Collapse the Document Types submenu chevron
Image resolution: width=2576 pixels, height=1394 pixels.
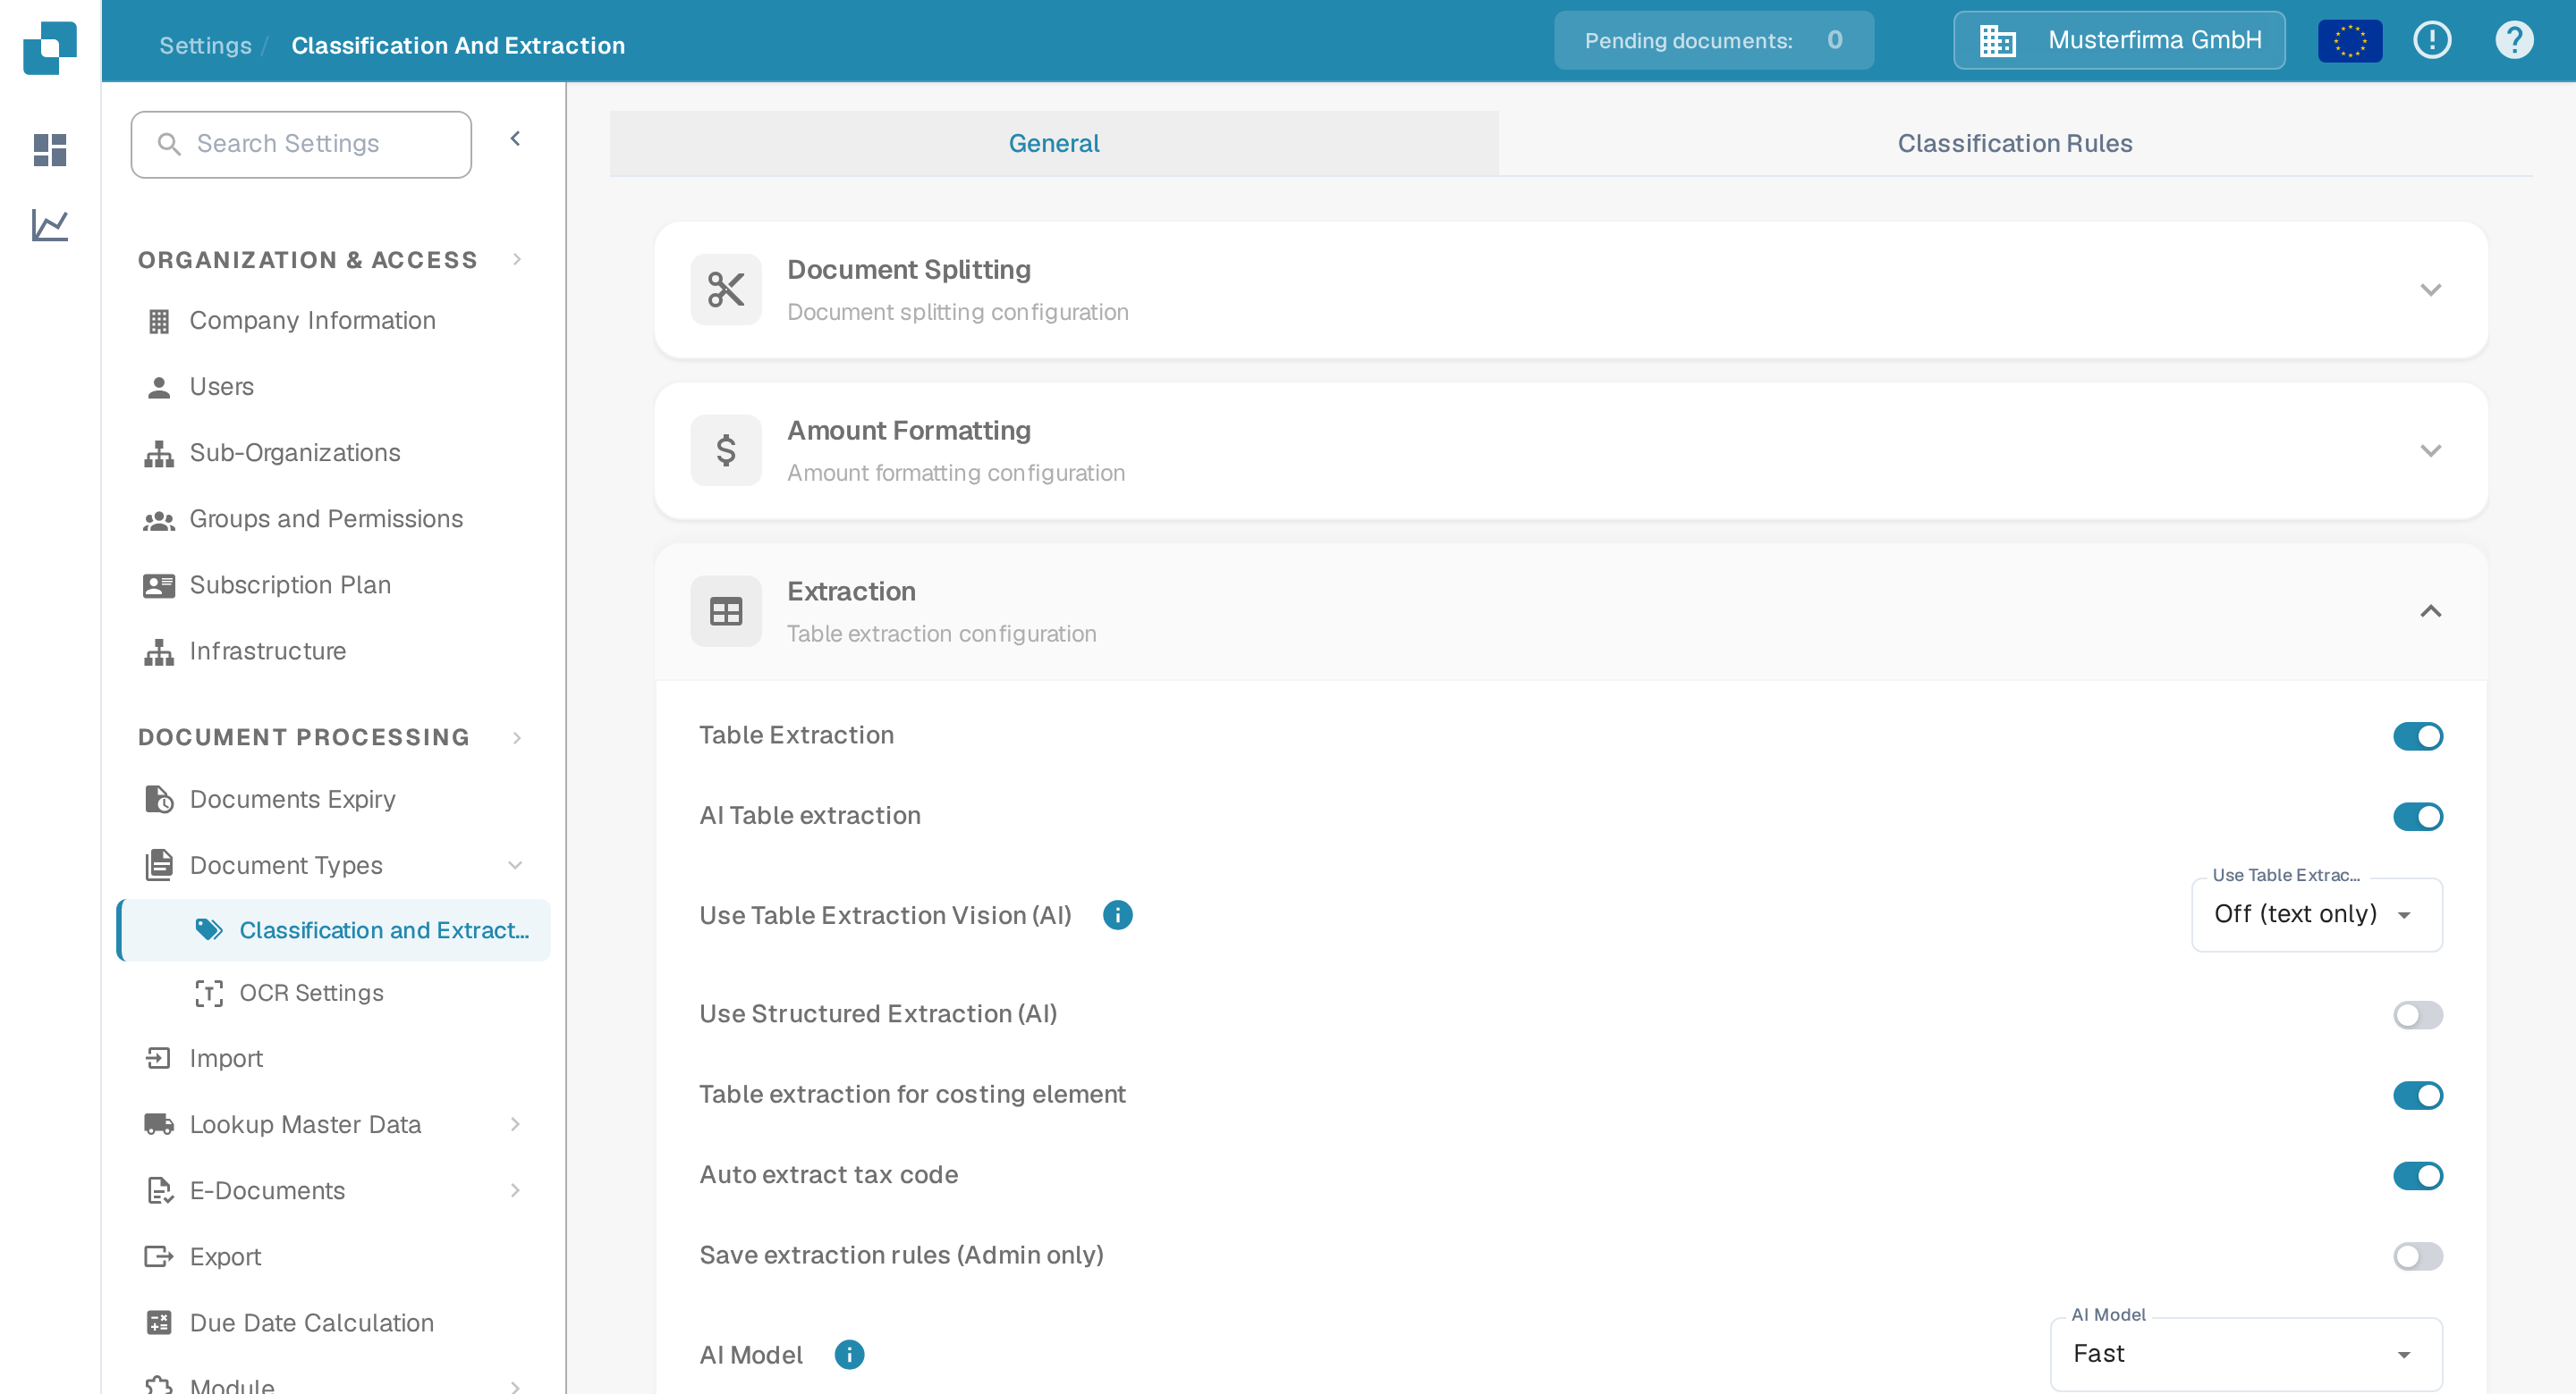[x=515, y=865]
